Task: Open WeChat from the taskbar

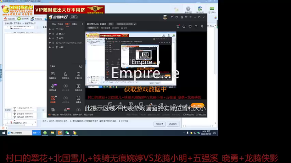Action: coord(67,133)
